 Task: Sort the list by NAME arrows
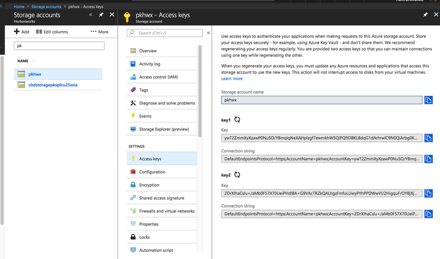33,61
